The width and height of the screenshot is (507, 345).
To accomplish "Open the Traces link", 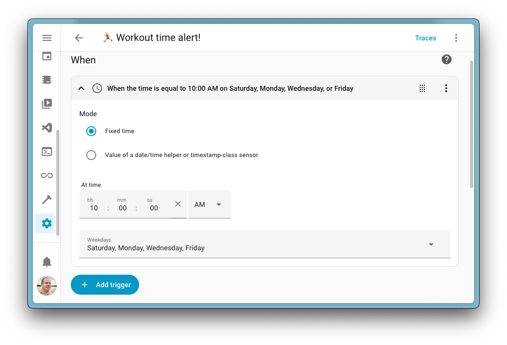I will click(x=425, y=37).
